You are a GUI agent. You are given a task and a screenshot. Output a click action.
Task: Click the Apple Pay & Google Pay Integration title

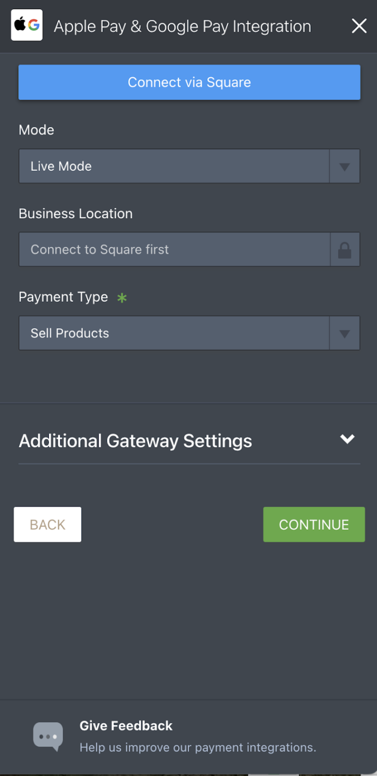tap(182, 25)
